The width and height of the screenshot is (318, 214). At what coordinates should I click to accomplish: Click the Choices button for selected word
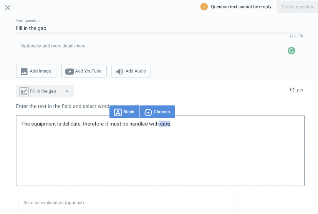(x=157, y=112)
